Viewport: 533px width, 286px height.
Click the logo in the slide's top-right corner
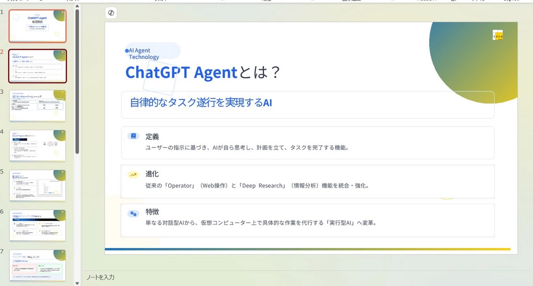pyautogui.click(x=498, y=35)
